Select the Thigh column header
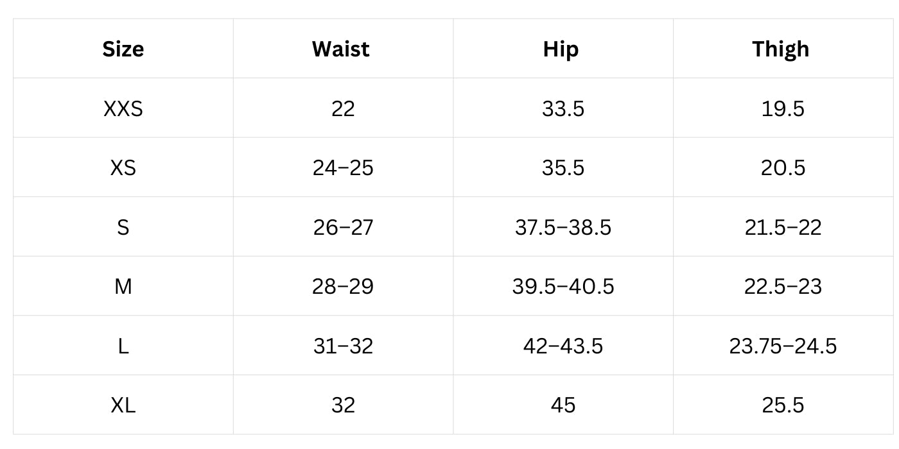The image size is (899, 449). (781, 49)
